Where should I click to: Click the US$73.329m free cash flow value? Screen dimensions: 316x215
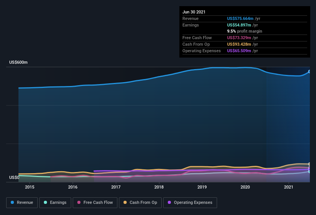(239, 38)
